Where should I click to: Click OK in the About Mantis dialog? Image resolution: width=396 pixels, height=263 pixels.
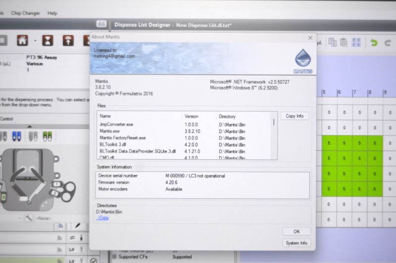pyautogui.click(x=297, y=231)
